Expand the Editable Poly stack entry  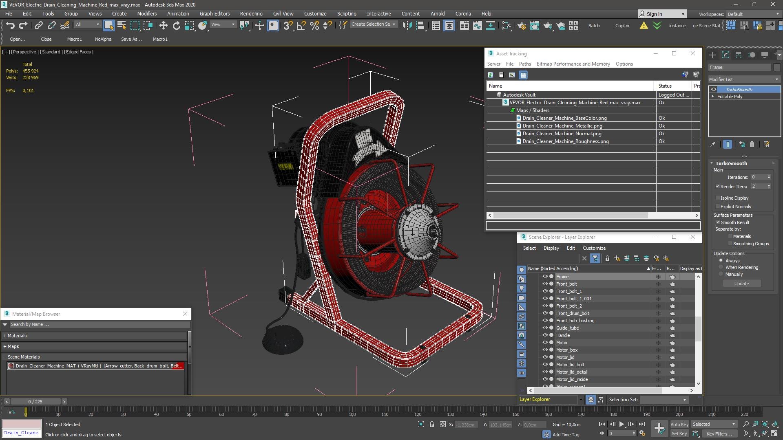click(713, 97)
